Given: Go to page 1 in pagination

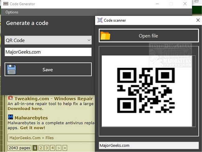Looking at the screenshot, I should pyautogui.click(x=35, y=148).
